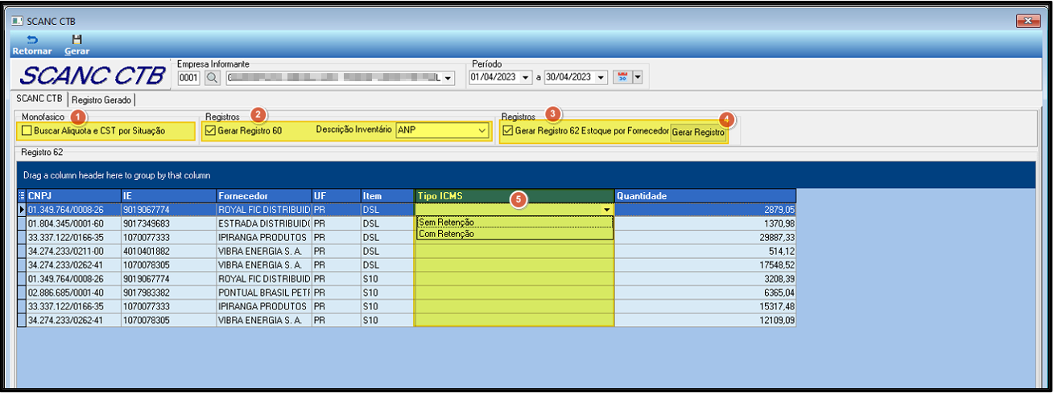
Task: Select supplier ESTRADA DISTRIBUID cell
Action: pos(264,223)
